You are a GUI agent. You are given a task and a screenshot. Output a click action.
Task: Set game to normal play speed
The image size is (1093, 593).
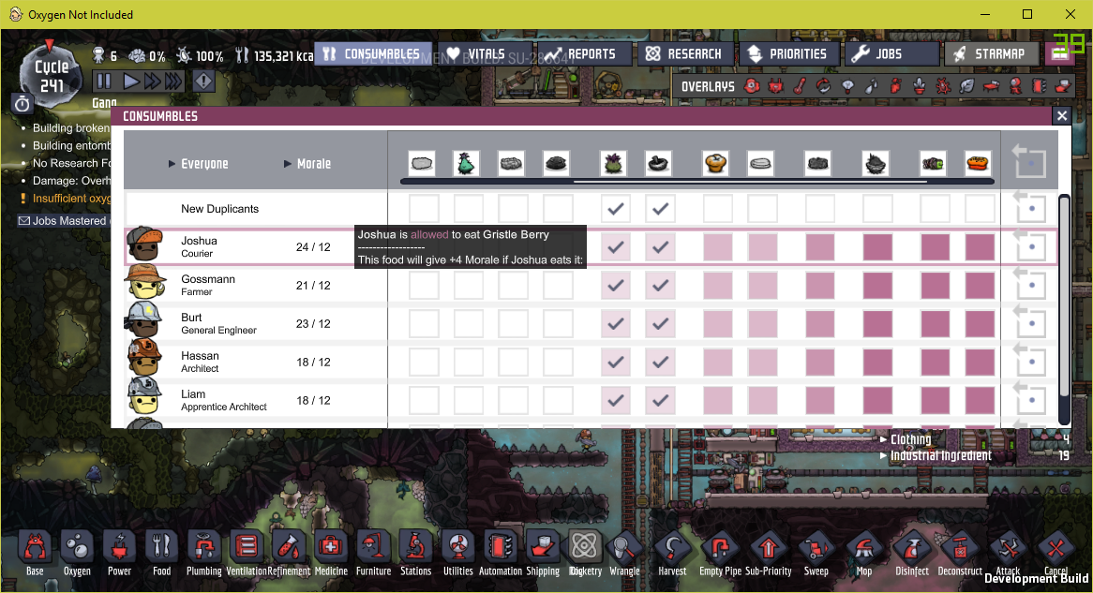point(130,82)
